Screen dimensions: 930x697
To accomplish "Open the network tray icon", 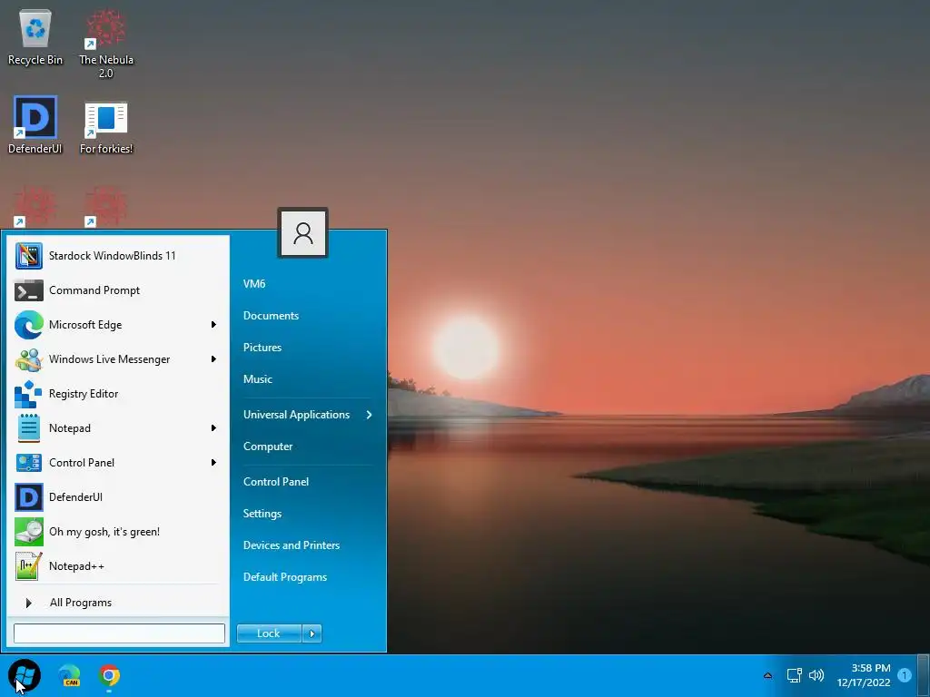I will [794, 675].
